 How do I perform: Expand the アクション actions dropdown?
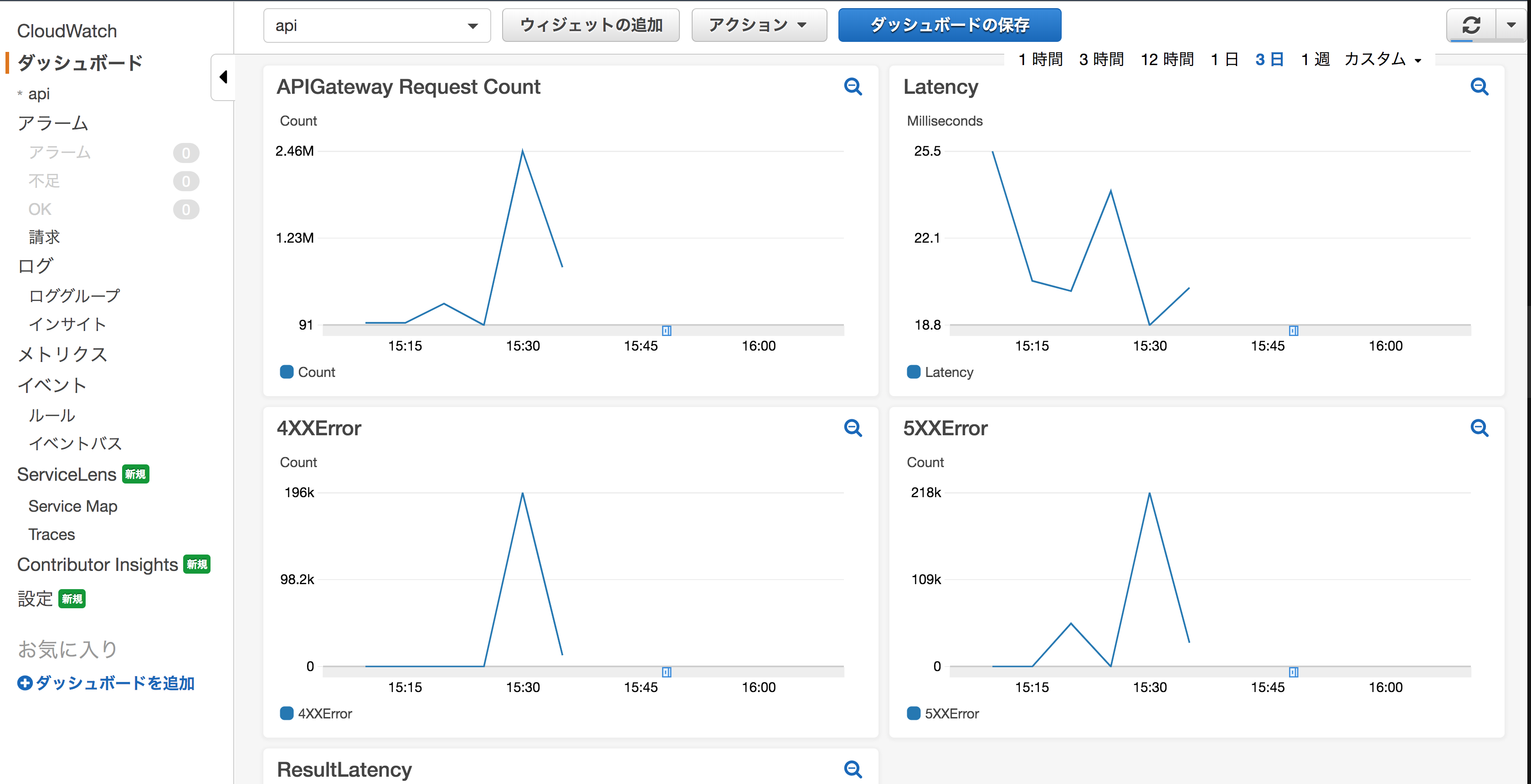coord(758,25)
